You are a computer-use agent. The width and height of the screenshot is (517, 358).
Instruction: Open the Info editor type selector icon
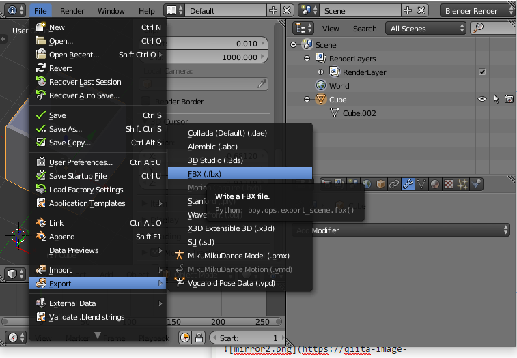pyautogui.click(x=16, y=10)
